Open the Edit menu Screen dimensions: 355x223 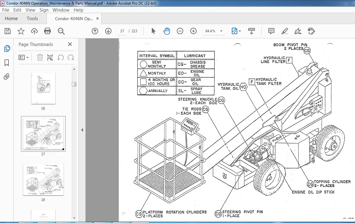coord(17,10)
